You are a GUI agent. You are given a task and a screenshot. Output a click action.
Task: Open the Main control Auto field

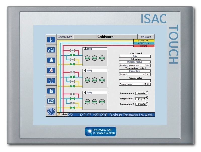135,56
